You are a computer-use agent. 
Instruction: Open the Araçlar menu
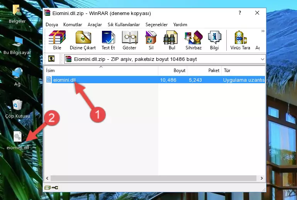pos(95,25)
